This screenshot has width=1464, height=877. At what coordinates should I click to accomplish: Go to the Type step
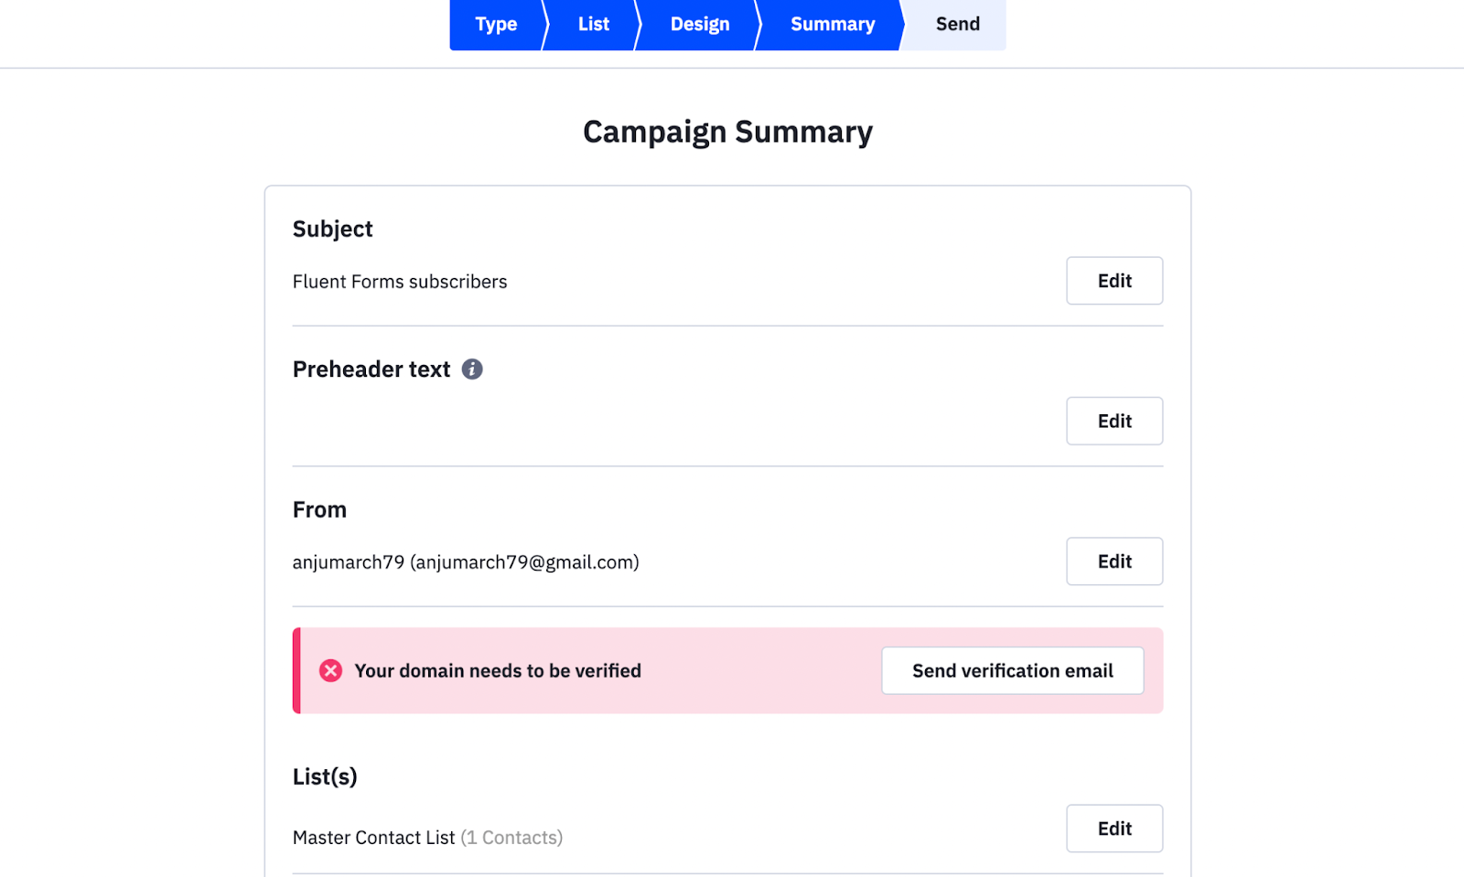pyautogui.click(x=496, y=25)
